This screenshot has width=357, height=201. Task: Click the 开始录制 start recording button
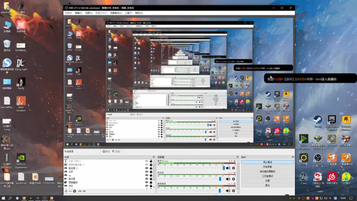267,167
